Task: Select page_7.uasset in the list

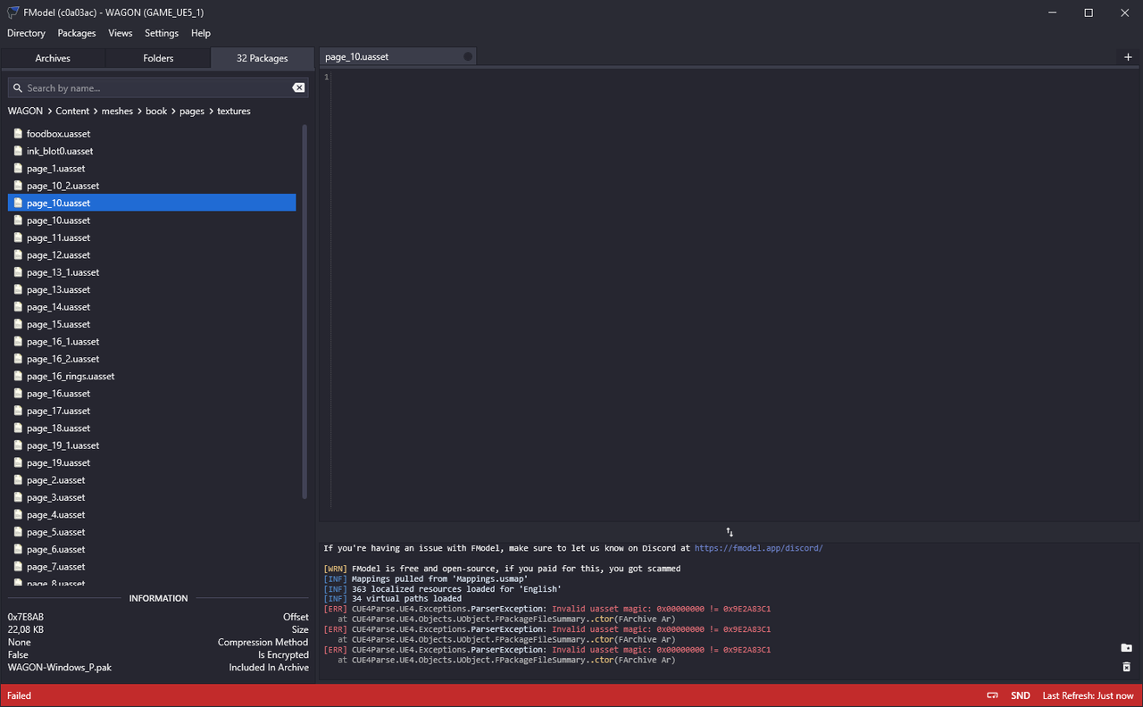Action: click(x=152, y=567)
